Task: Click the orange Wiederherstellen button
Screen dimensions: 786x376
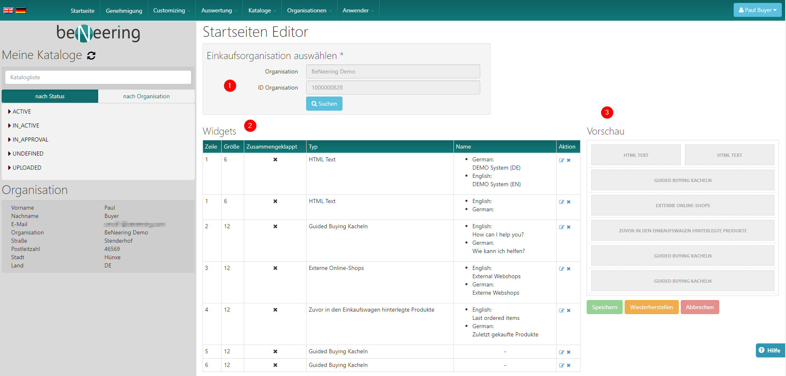Action: (x=651, y=307)
